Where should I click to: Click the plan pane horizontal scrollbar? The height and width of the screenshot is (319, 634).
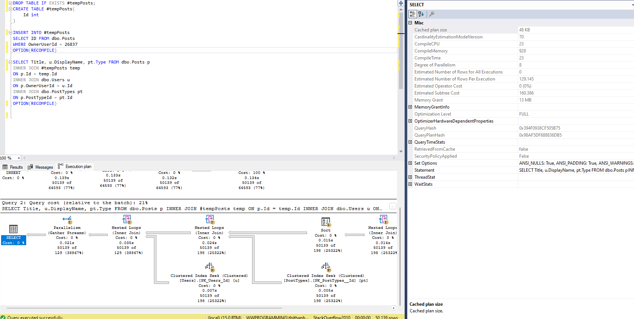coord(145,308)
